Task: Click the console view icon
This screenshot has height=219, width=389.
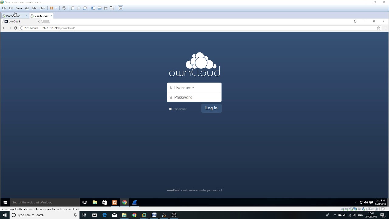Action: 120,8
